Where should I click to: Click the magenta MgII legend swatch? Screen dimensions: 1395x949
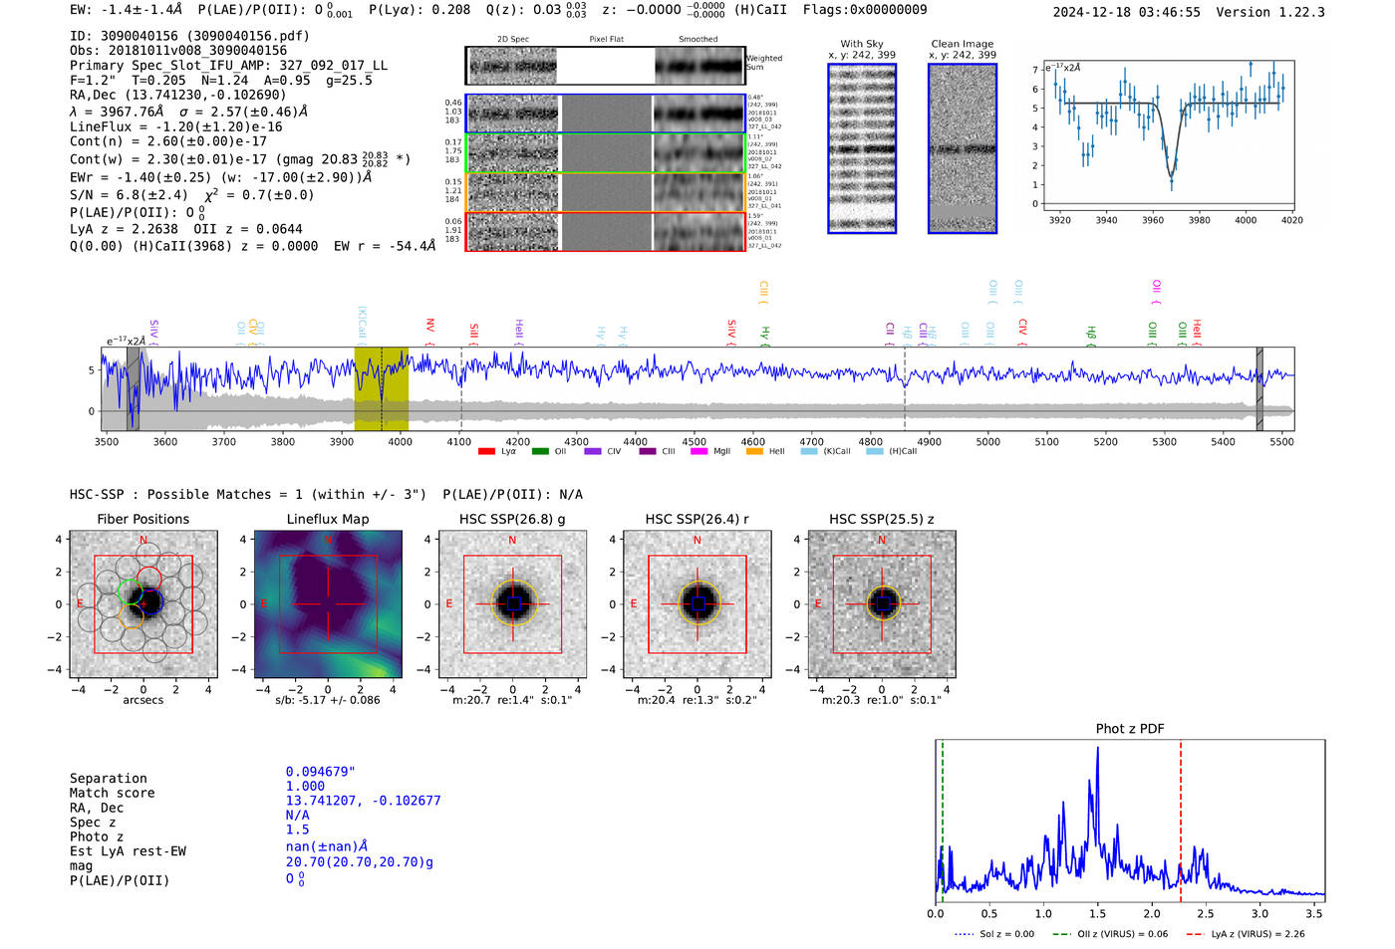698,452
